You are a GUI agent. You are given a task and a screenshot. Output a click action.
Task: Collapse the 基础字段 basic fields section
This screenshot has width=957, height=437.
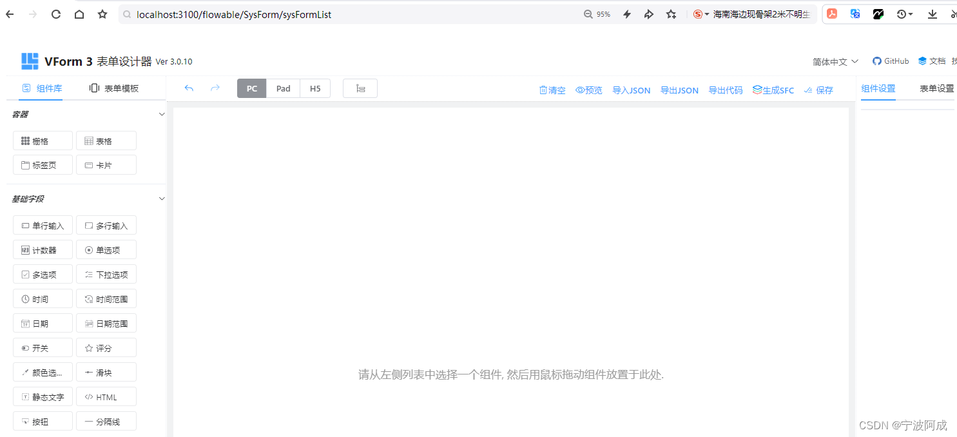pyautogui.click(x=161, y=199)
